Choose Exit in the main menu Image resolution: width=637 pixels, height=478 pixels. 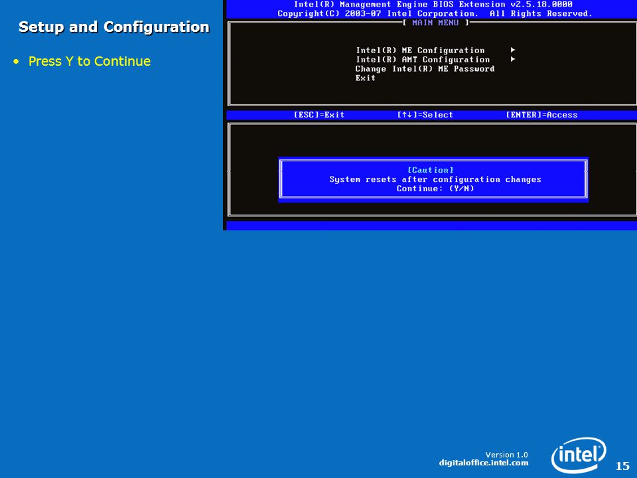pyautogui.click(x=365, y=78)
